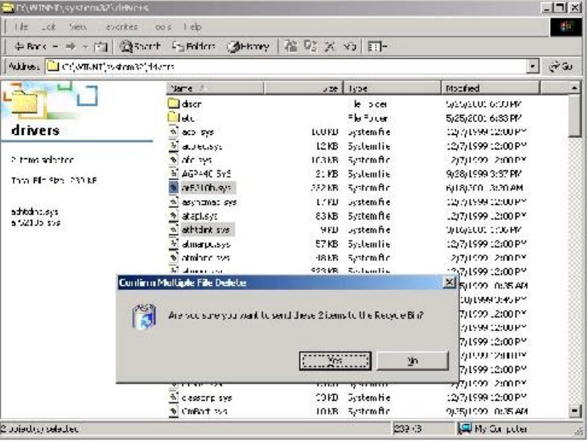Screen dimensions: 588x441
Task: Click the Undo toolbar icon
Action: click(349, 46)
